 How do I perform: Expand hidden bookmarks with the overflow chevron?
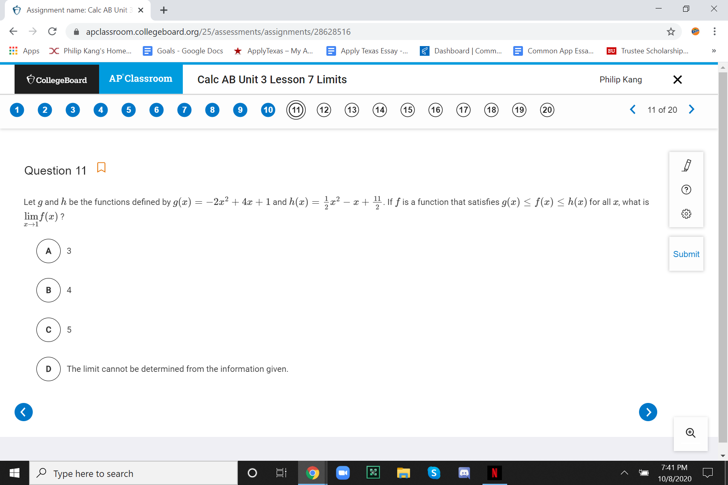coord(713,51)
